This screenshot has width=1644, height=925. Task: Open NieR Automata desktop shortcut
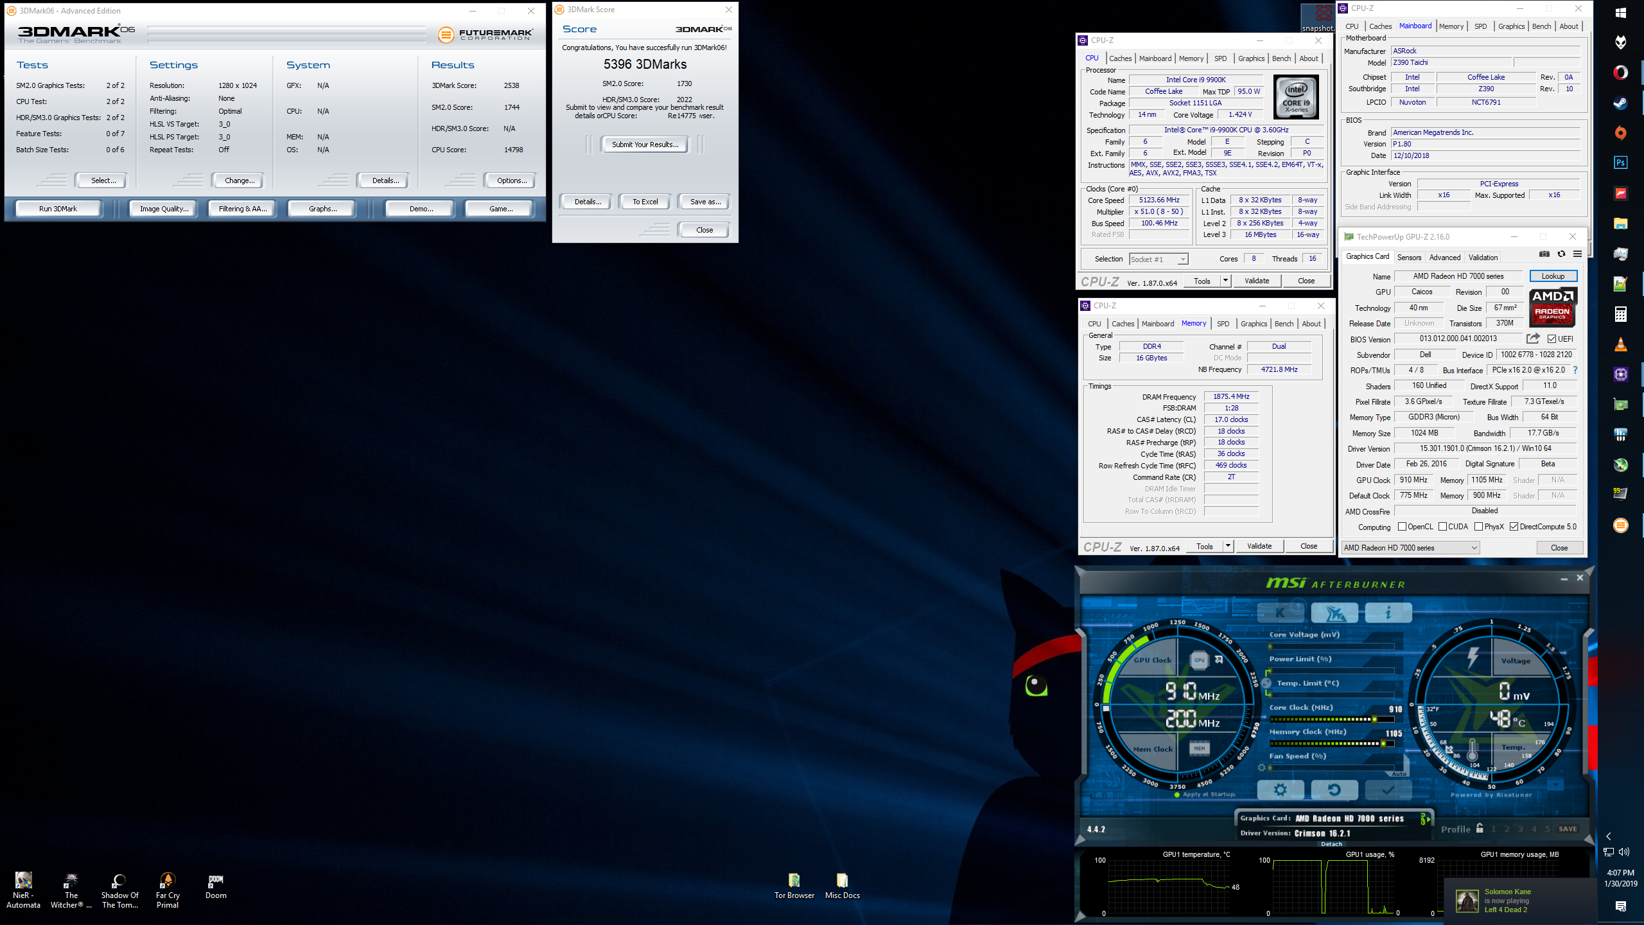(x=23, y=891)
